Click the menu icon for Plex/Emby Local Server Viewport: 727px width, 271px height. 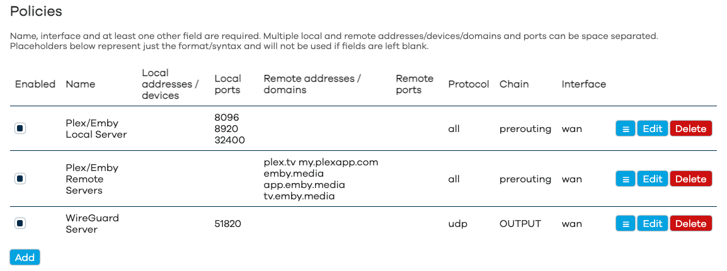(626, 128)
